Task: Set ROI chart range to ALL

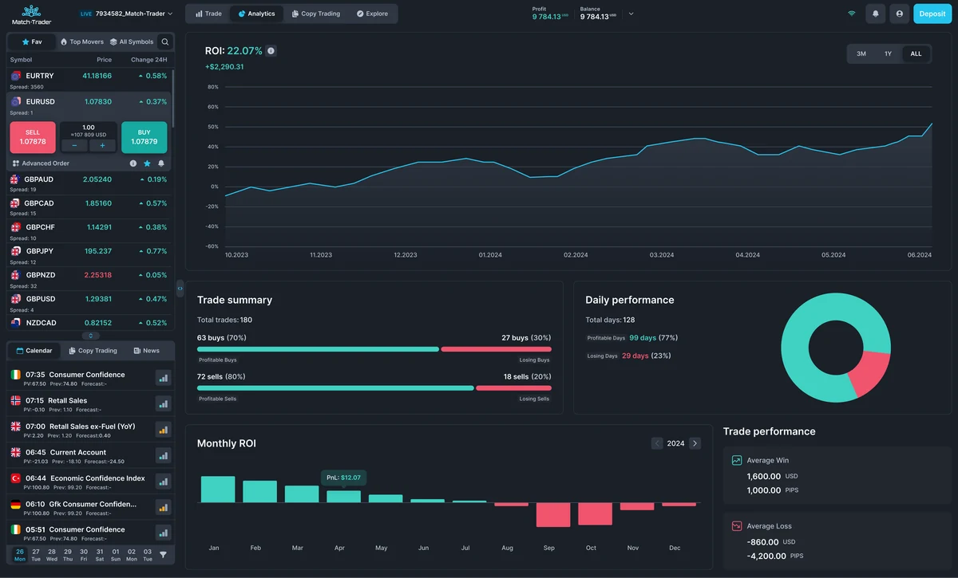Action: click(916, 53)
